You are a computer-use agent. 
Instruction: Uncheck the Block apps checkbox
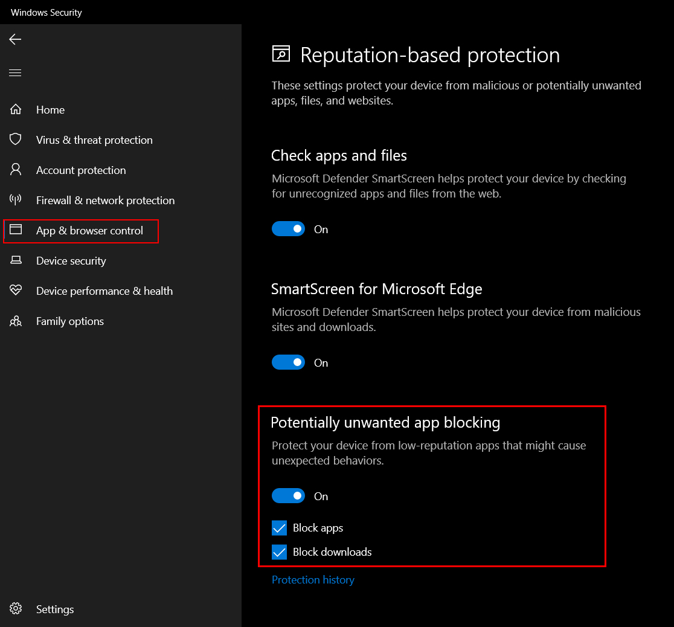pyautogui.click(x=280, y=528)
